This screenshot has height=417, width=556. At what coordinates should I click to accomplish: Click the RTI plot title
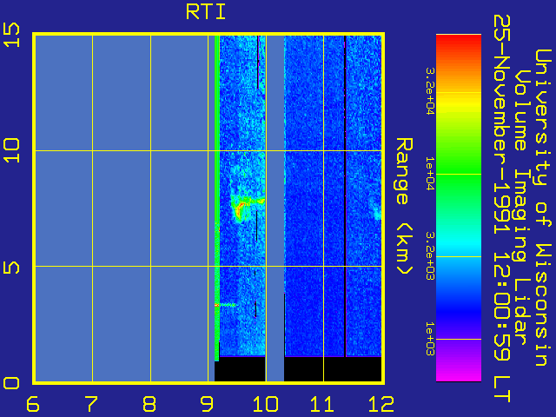[206, 12]
